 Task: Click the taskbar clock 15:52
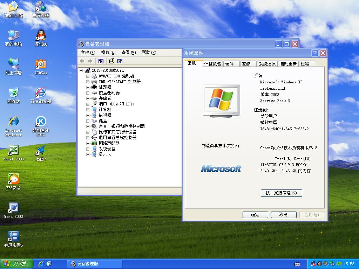click(x=349, y=264)
